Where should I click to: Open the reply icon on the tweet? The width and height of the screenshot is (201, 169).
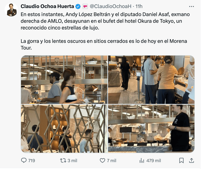(x=24, y=160)
